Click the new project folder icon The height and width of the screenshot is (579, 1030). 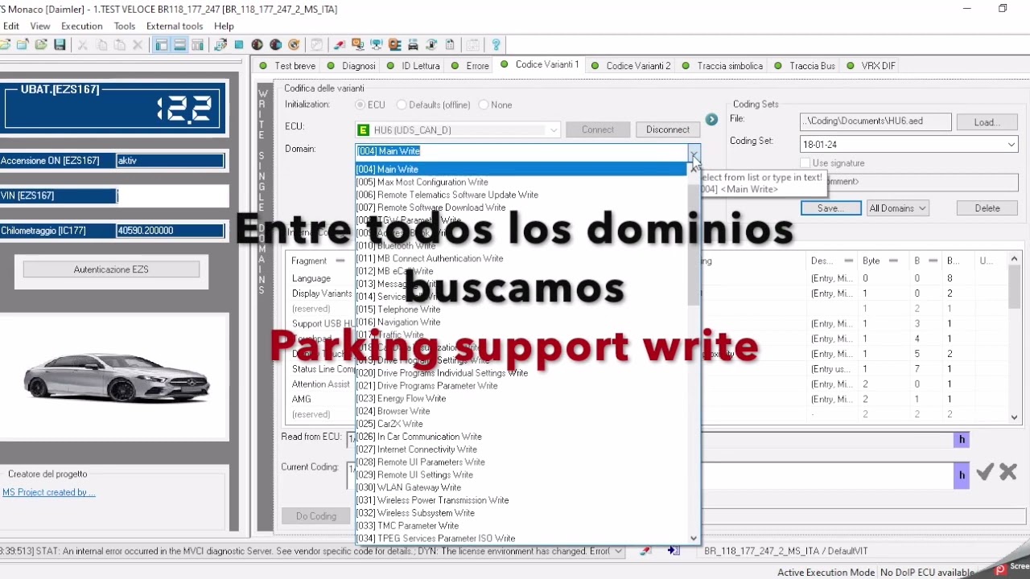click(x=23, y=45)
